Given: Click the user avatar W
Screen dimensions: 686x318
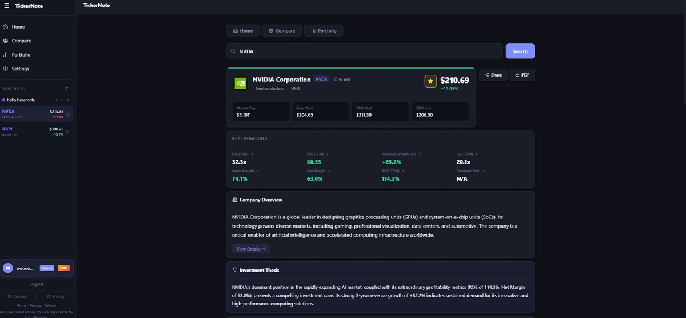Looking at the screenshot, I should point(8,268).
